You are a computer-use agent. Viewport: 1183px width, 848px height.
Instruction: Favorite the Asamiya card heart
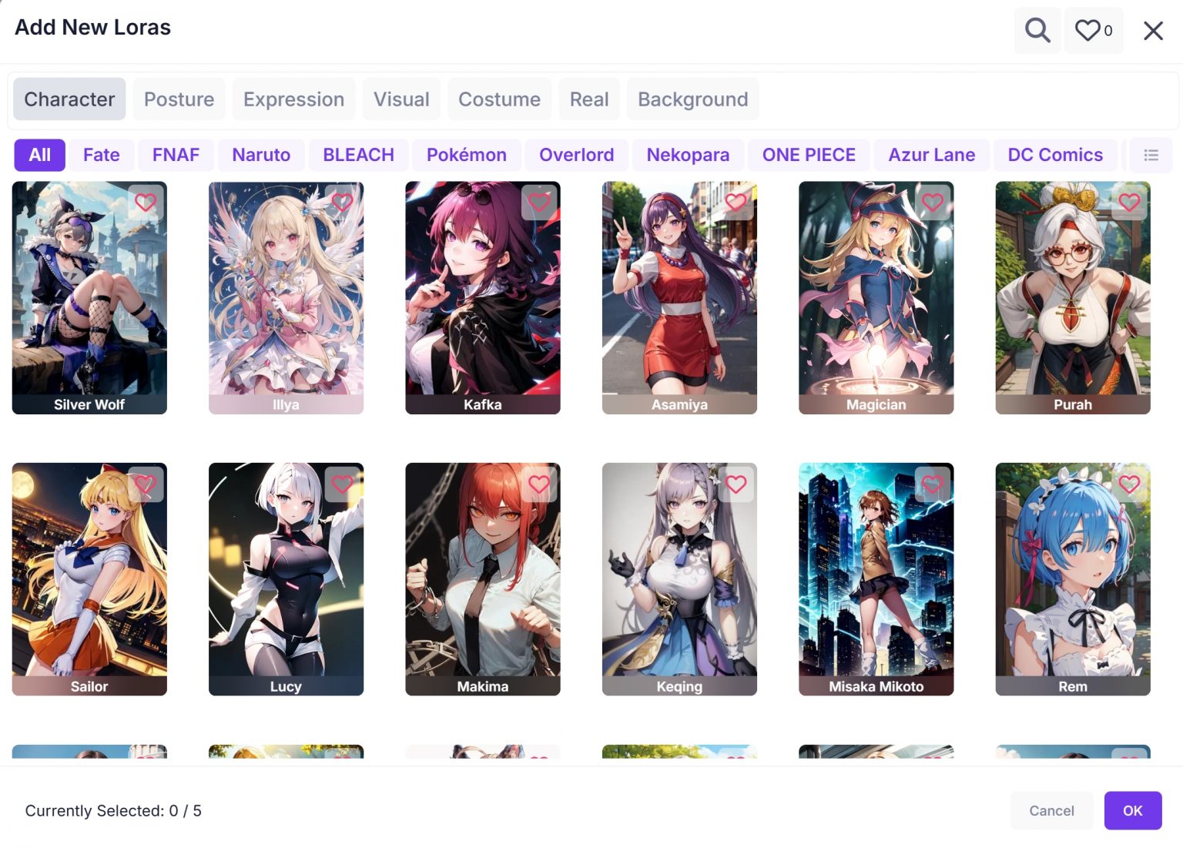[x=736, y=203]
